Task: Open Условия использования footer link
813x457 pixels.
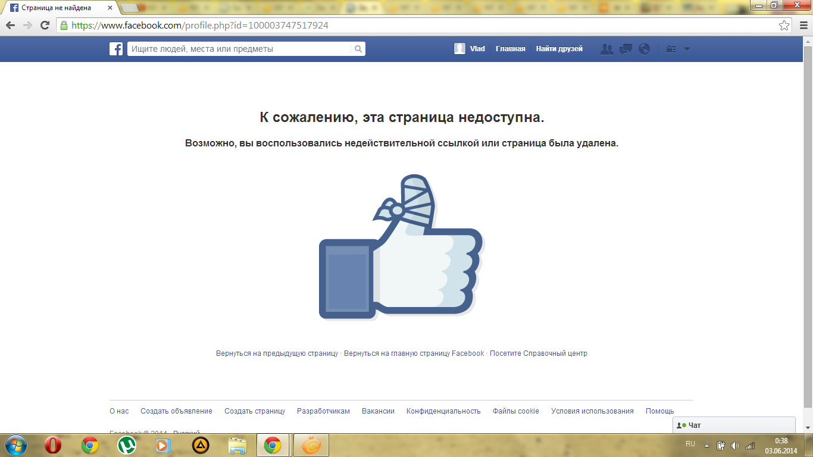Action: pyautogui.click(x=592, y=411)
